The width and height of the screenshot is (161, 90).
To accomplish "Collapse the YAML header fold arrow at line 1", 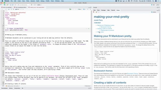I will click(x=4, y=11).
